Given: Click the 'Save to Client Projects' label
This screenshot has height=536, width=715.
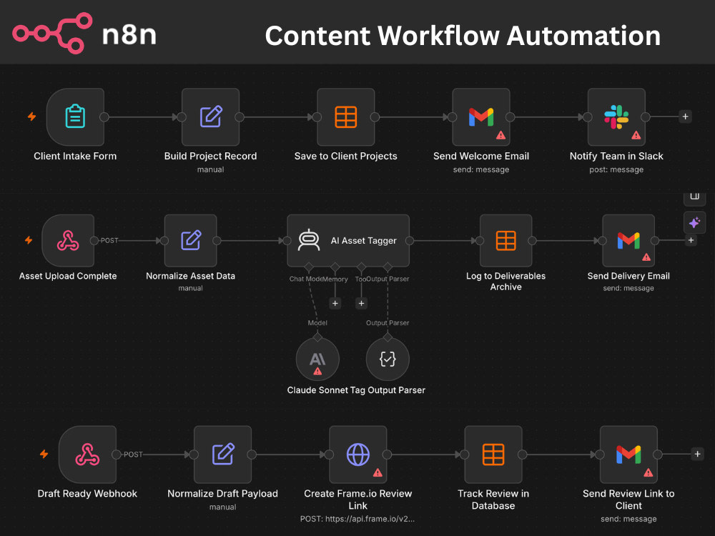Looking at the screenshot, I should click(345, 156).
